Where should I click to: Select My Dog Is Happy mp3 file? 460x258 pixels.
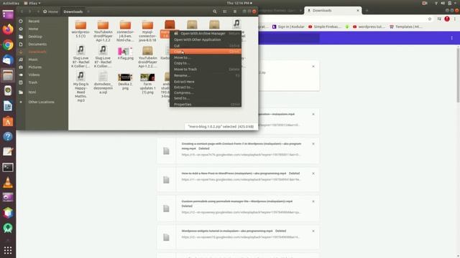coord(80,87)
